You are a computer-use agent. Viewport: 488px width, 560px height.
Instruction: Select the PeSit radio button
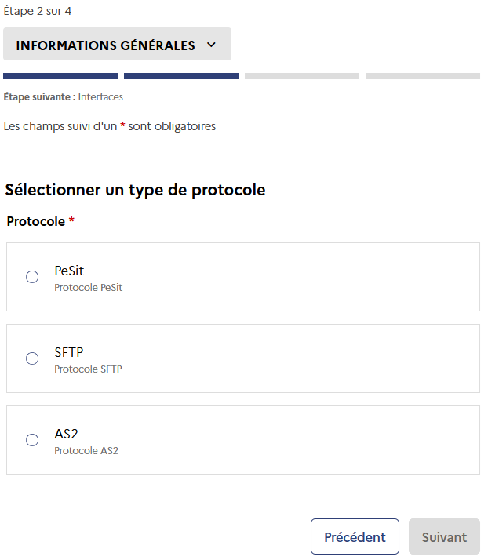(32, 277)
